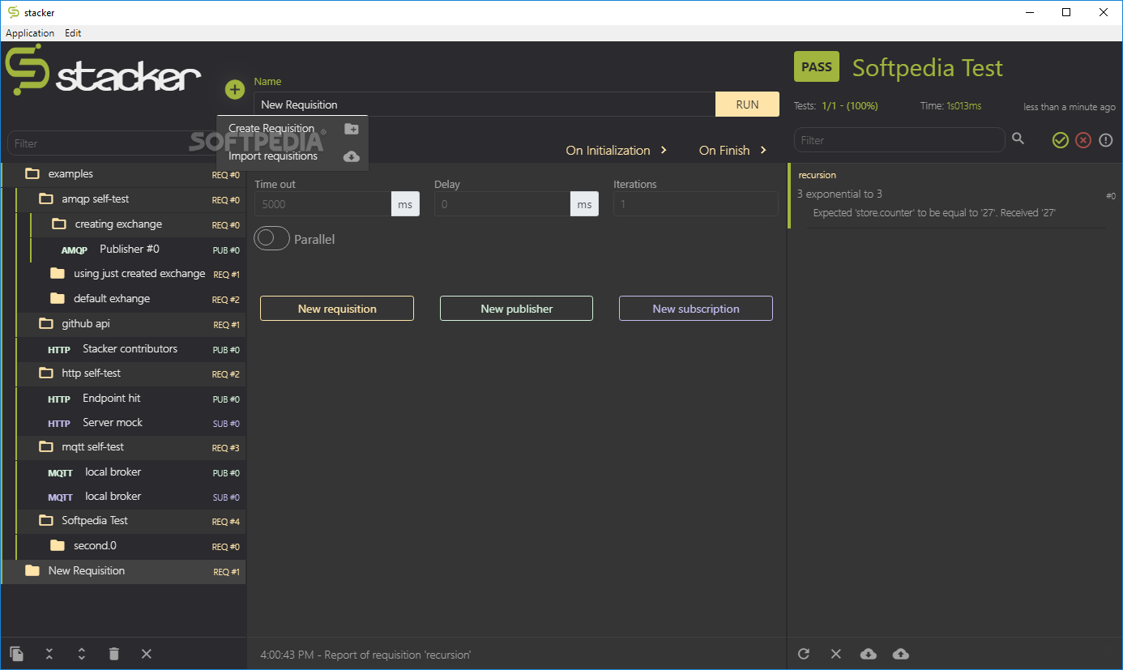
Task: Click the X clear icon in results toolbar
Action: tap(836, 654)
